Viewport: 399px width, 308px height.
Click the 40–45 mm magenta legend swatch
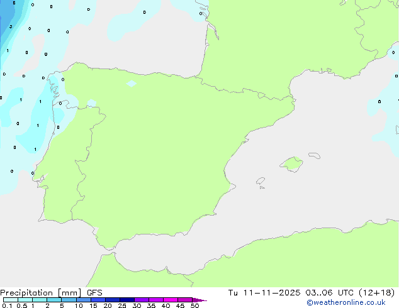(x=171, y=300)
